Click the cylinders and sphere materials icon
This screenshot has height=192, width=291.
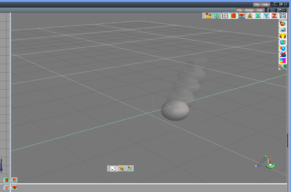coord(283,67)
